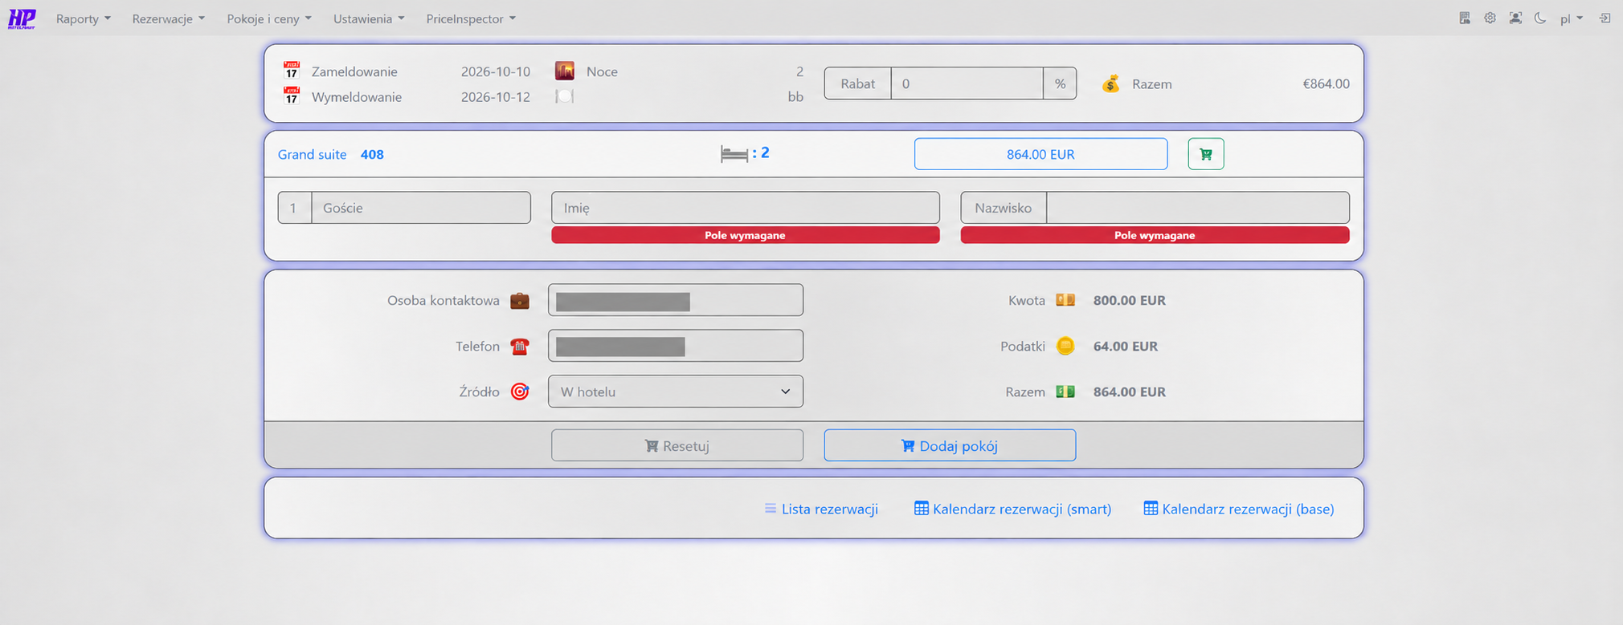Click the briefcase icon by Osoba kontaktowa
The width and height of the screenshot is (1623, 625).
pos(520,300)
